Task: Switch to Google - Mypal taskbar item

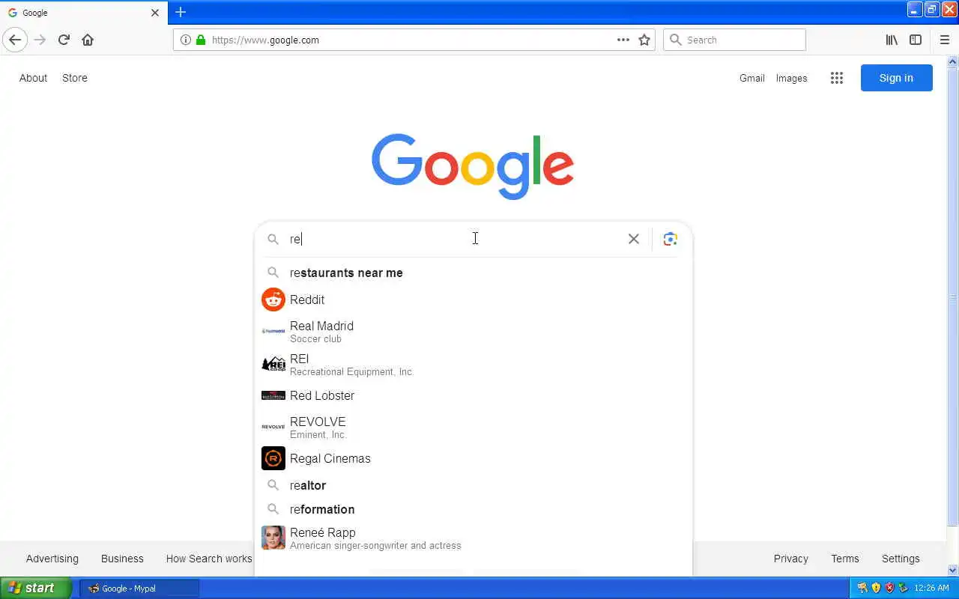Action: [x=139, y=589]
